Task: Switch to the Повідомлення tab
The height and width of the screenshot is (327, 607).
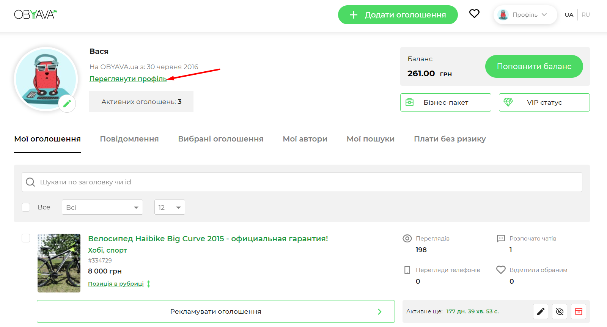Action: (x=129, y=139)
